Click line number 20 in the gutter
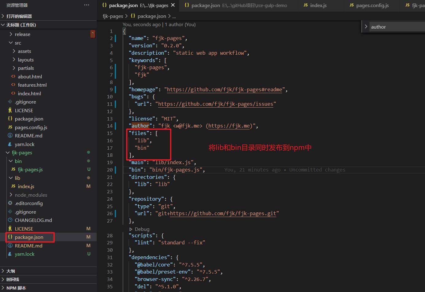This screenshot has height=292, width=425. 110,170
